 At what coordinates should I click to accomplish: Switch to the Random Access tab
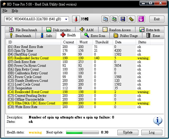[x=117, y=30]
